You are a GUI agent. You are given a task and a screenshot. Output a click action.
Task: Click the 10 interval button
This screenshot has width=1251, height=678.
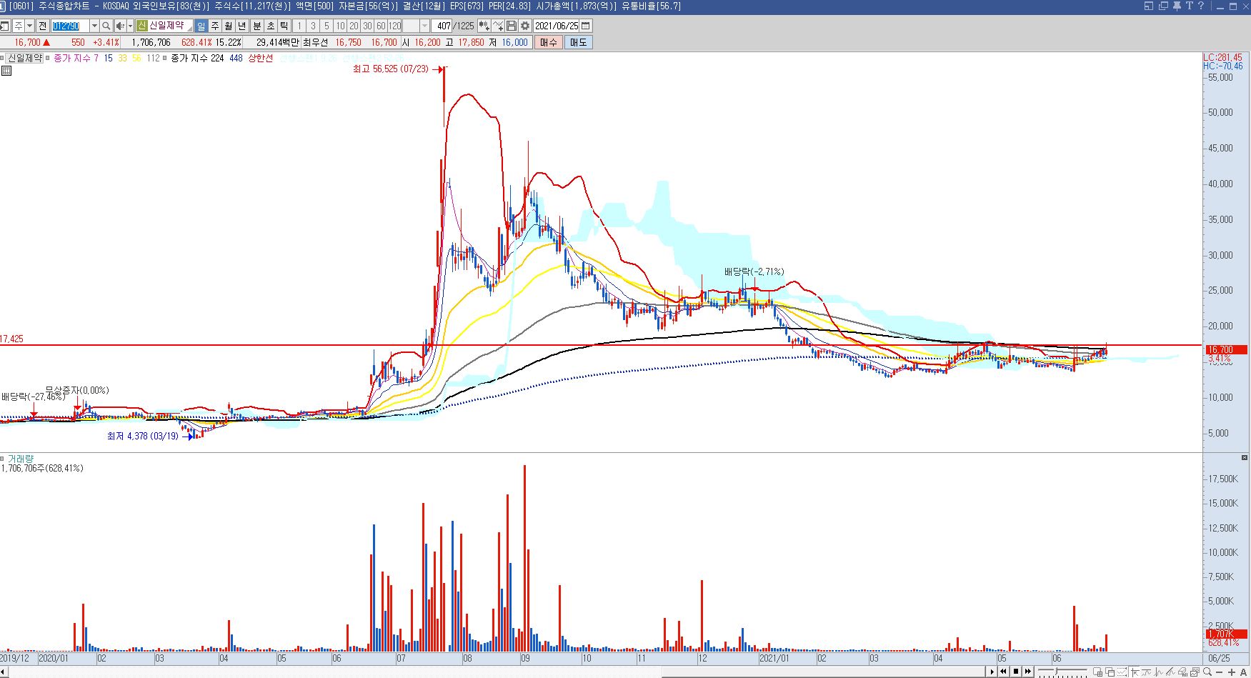click(340, 26)
